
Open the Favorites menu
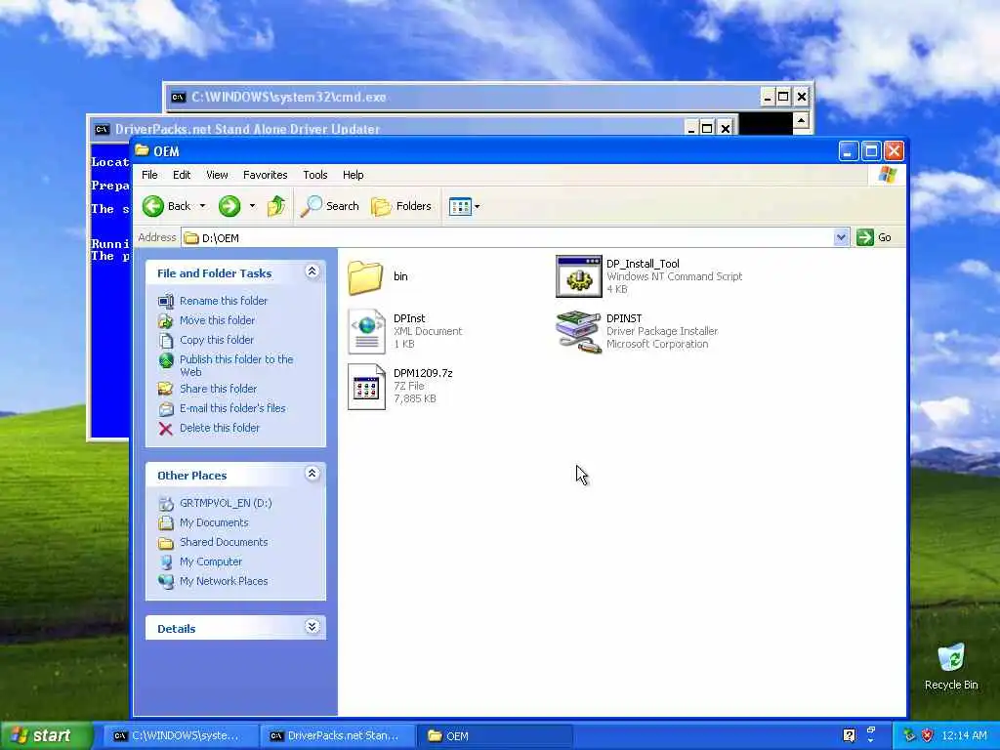pyautogui.click(x=266, y=175)
